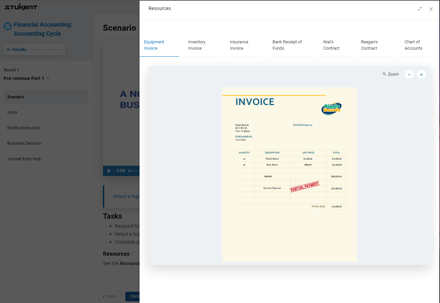Click the Subtotal row label
Screen dimensions: 440x303
pyautogui.click(x=268, y=176)
